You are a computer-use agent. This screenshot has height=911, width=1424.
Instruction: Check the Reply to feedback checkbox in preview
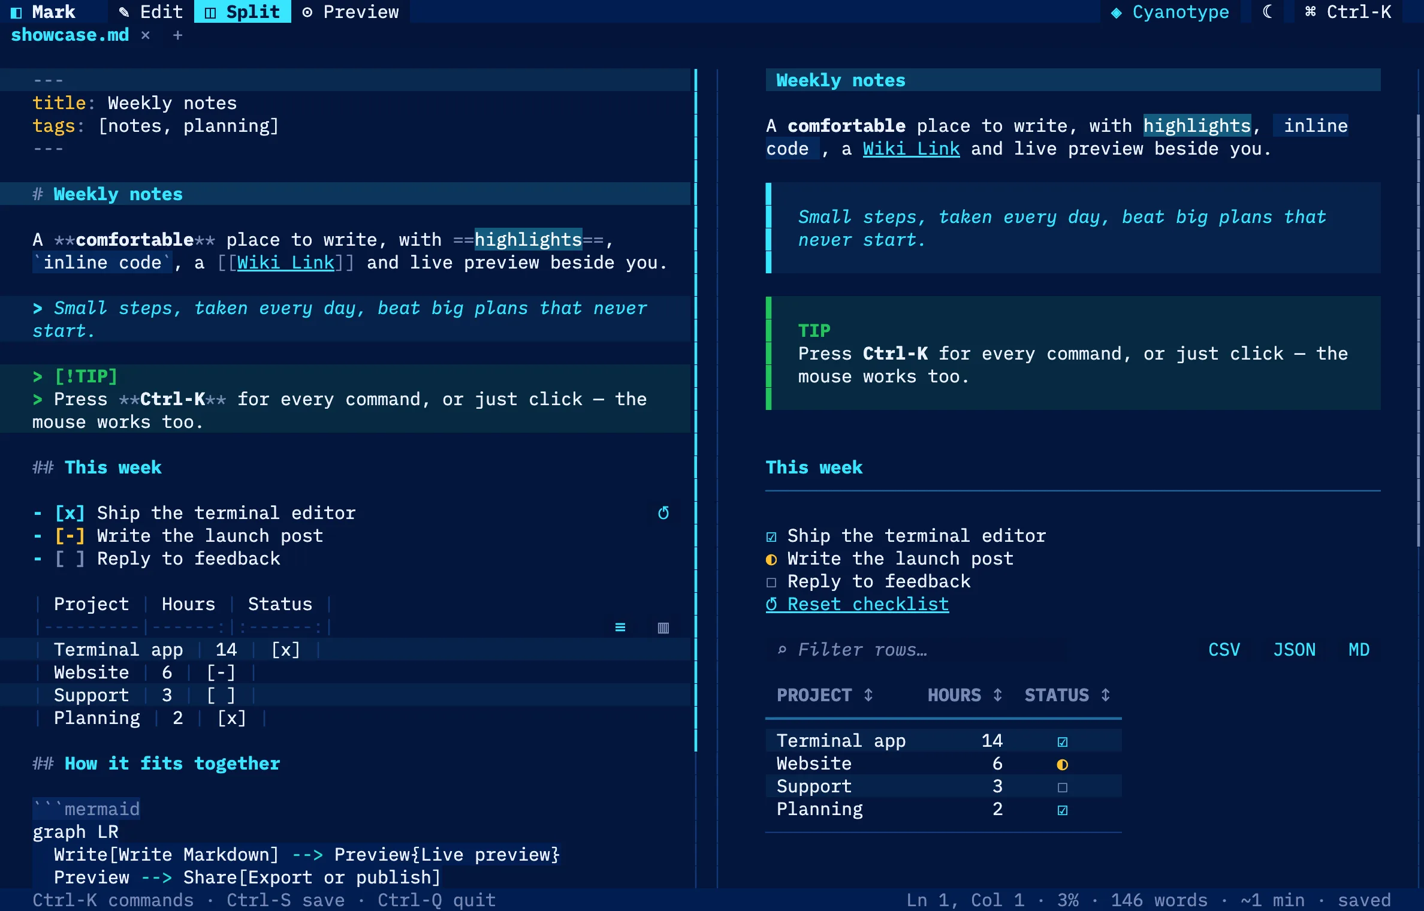coord(771,582)
